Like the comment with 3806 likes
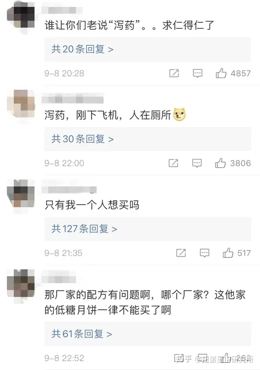The width and height of the screenshot is (260, 370). [x=220, y=163]
